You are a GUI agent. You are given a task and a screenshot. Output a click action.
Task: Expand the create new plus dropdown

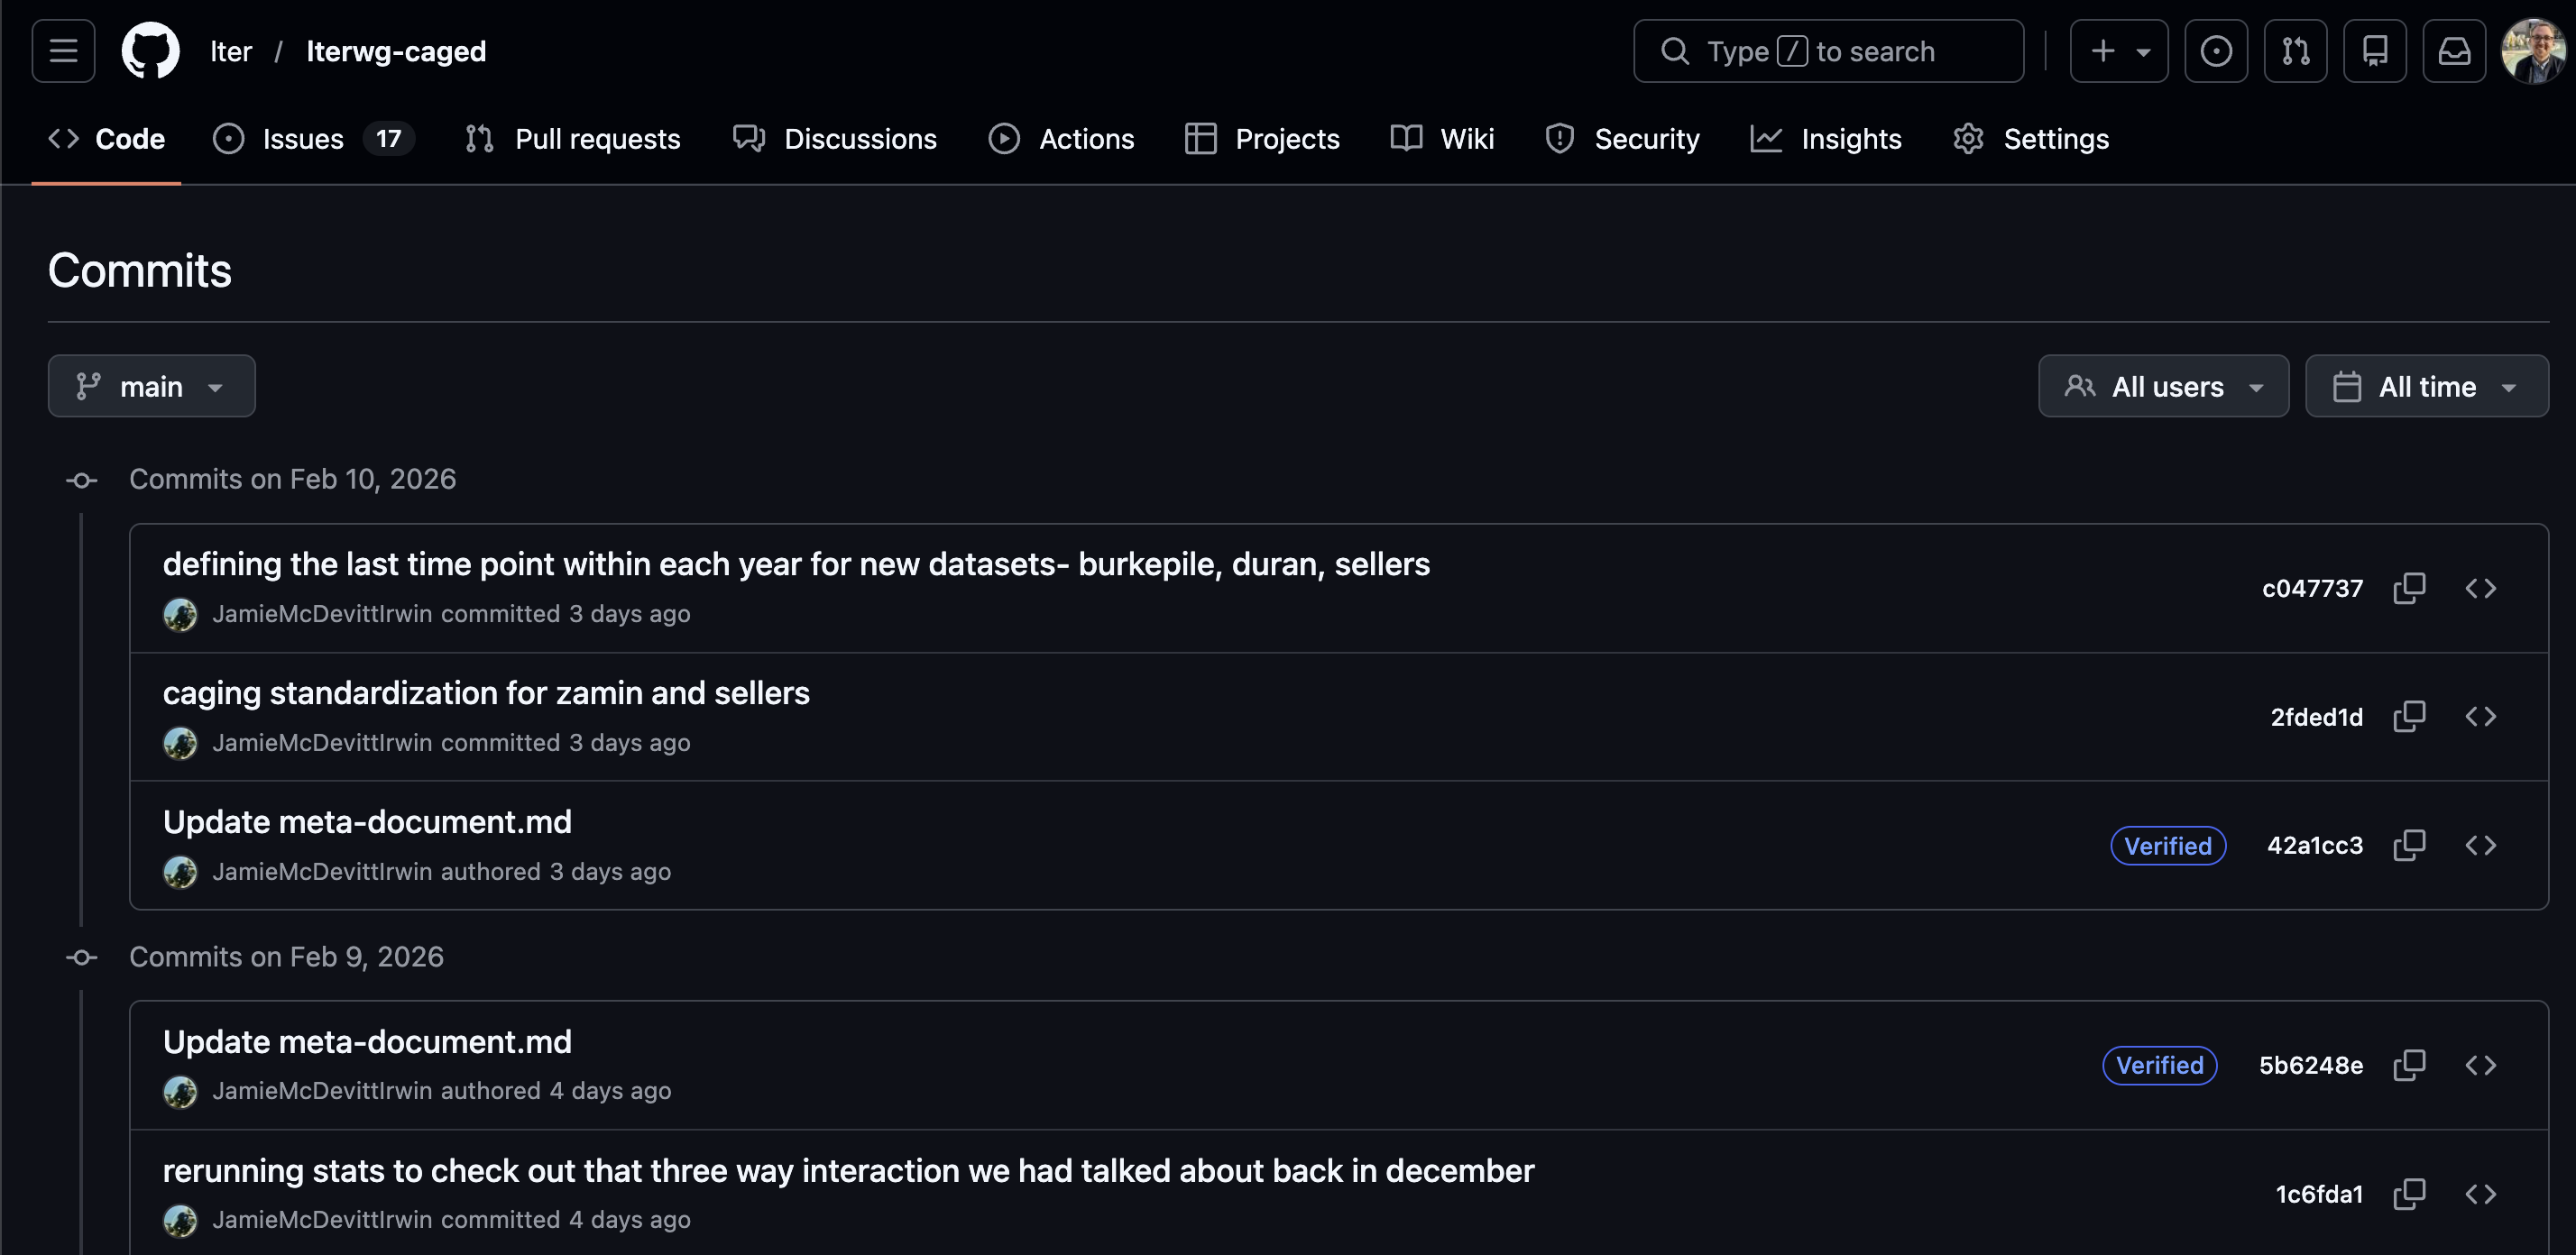(x=2118, y=51)
